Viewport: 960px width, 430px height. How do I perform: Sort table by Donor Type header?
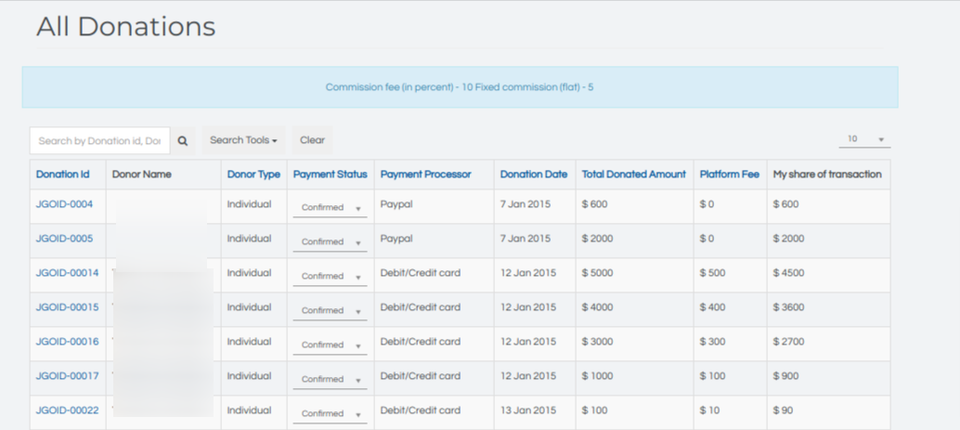tap(253, 175)
